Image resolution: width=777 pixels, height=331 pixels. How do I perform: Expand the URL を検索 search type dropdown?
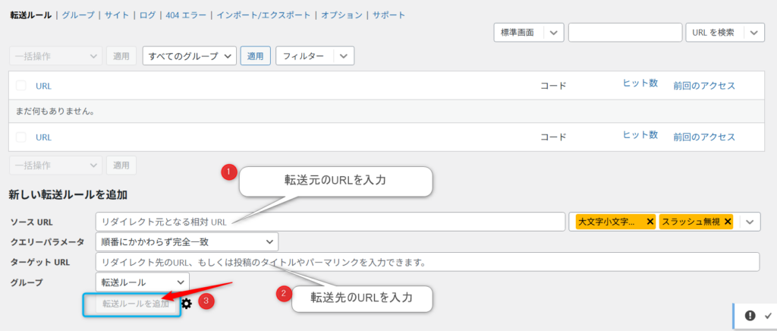pos(753,32)
